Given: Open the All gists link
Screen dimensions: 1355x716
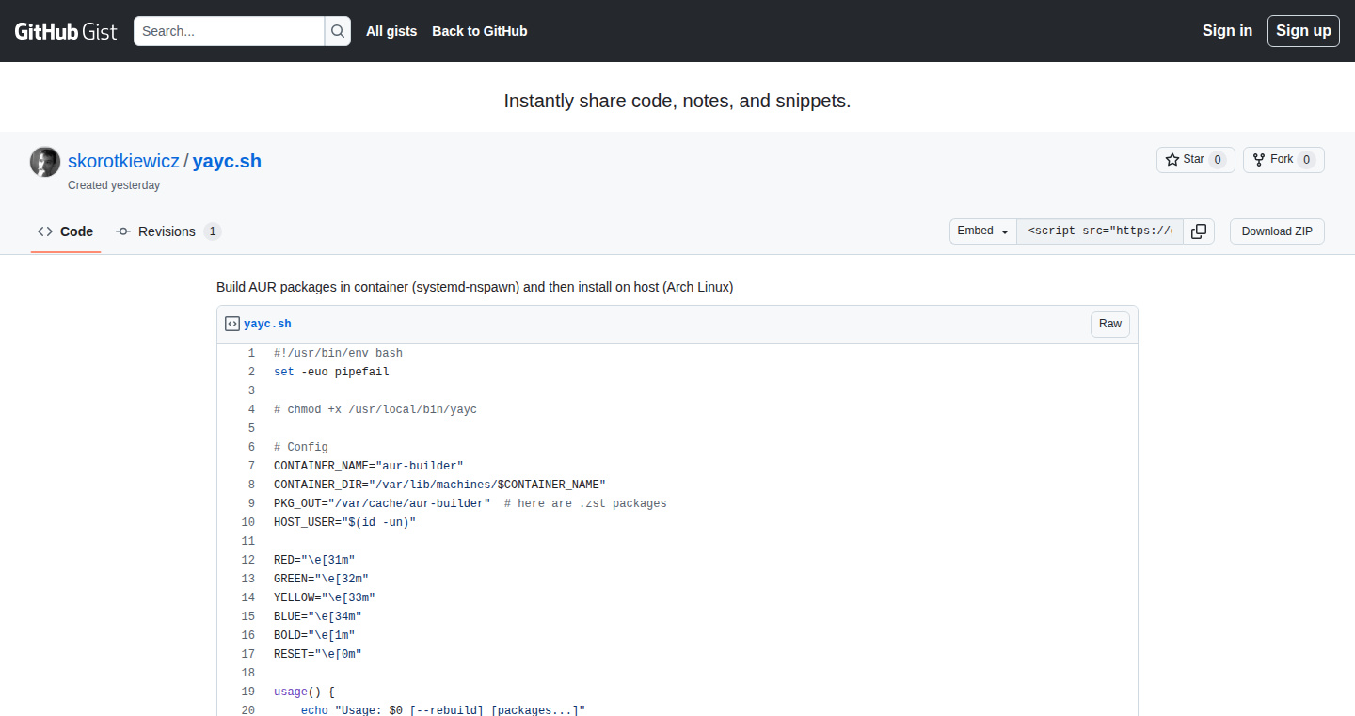Looking at the screenshot, I should pyautogui.click(x=391, y=31).
